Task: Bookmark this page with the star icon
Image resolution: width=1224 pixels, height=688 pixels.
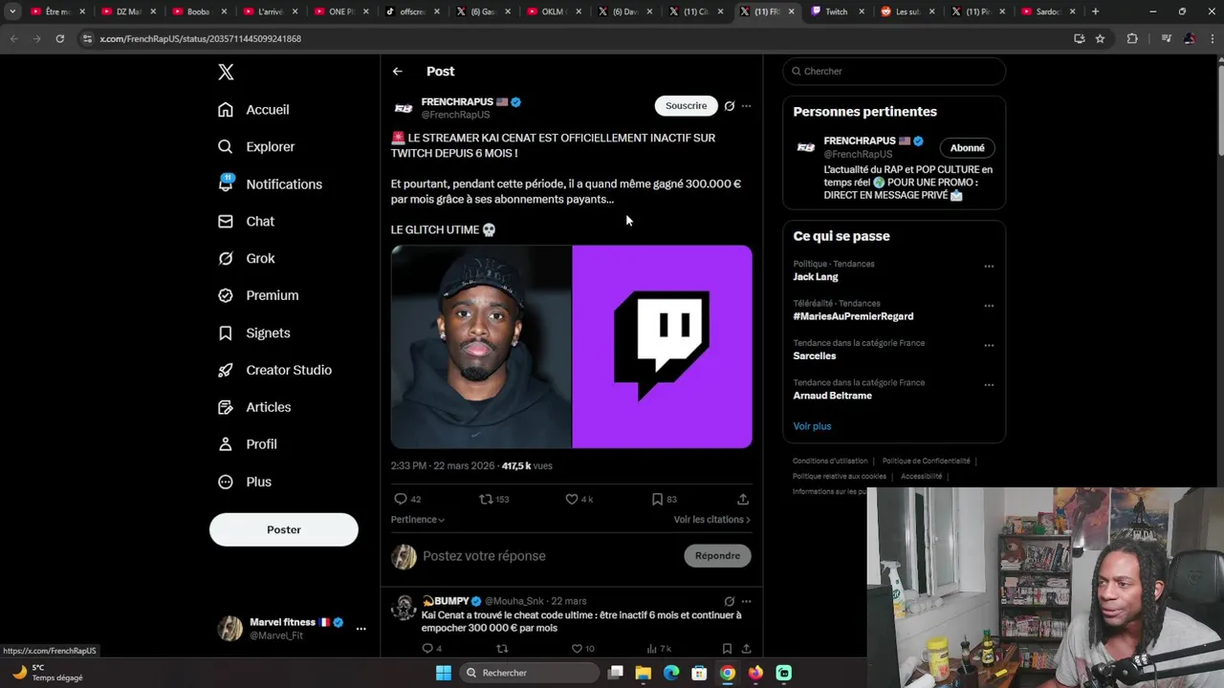Action: pyautogui.click(x=1101, y=38)
